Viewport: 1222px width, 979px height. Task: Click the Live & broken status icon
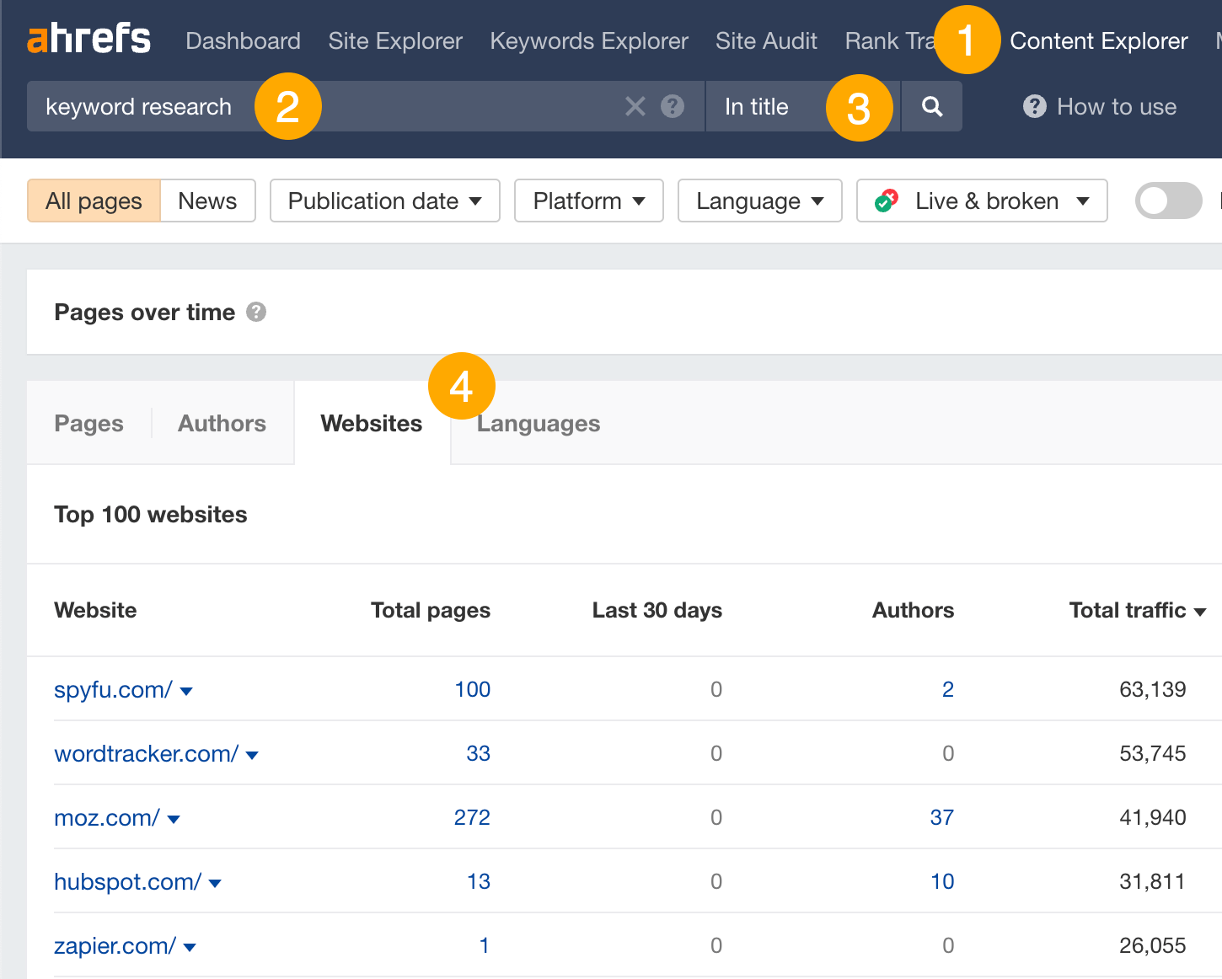pos(886,201)
